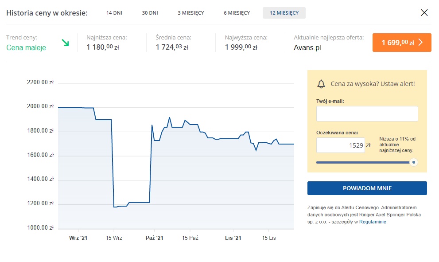Select the 30 DNI period tab
Image resolution: width=439 pixels, height=262 pixels.
coord(150,13)
